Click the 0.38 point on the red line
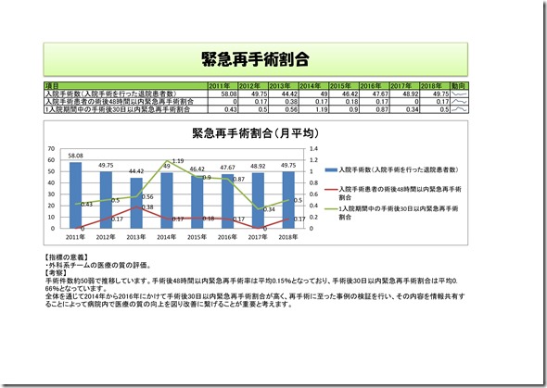Image resolution: width=547 pixels, height=388 pixels. point(136,207)
